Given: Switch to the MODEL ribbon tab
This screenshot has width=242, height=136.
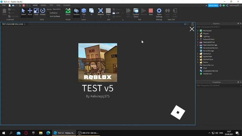Looking at the screenshot, I should coord(43,5).
